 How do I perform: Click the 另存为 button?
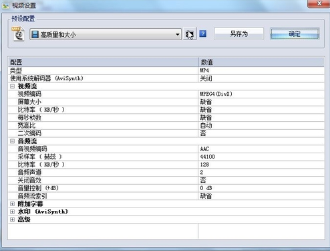coord(239,34)
